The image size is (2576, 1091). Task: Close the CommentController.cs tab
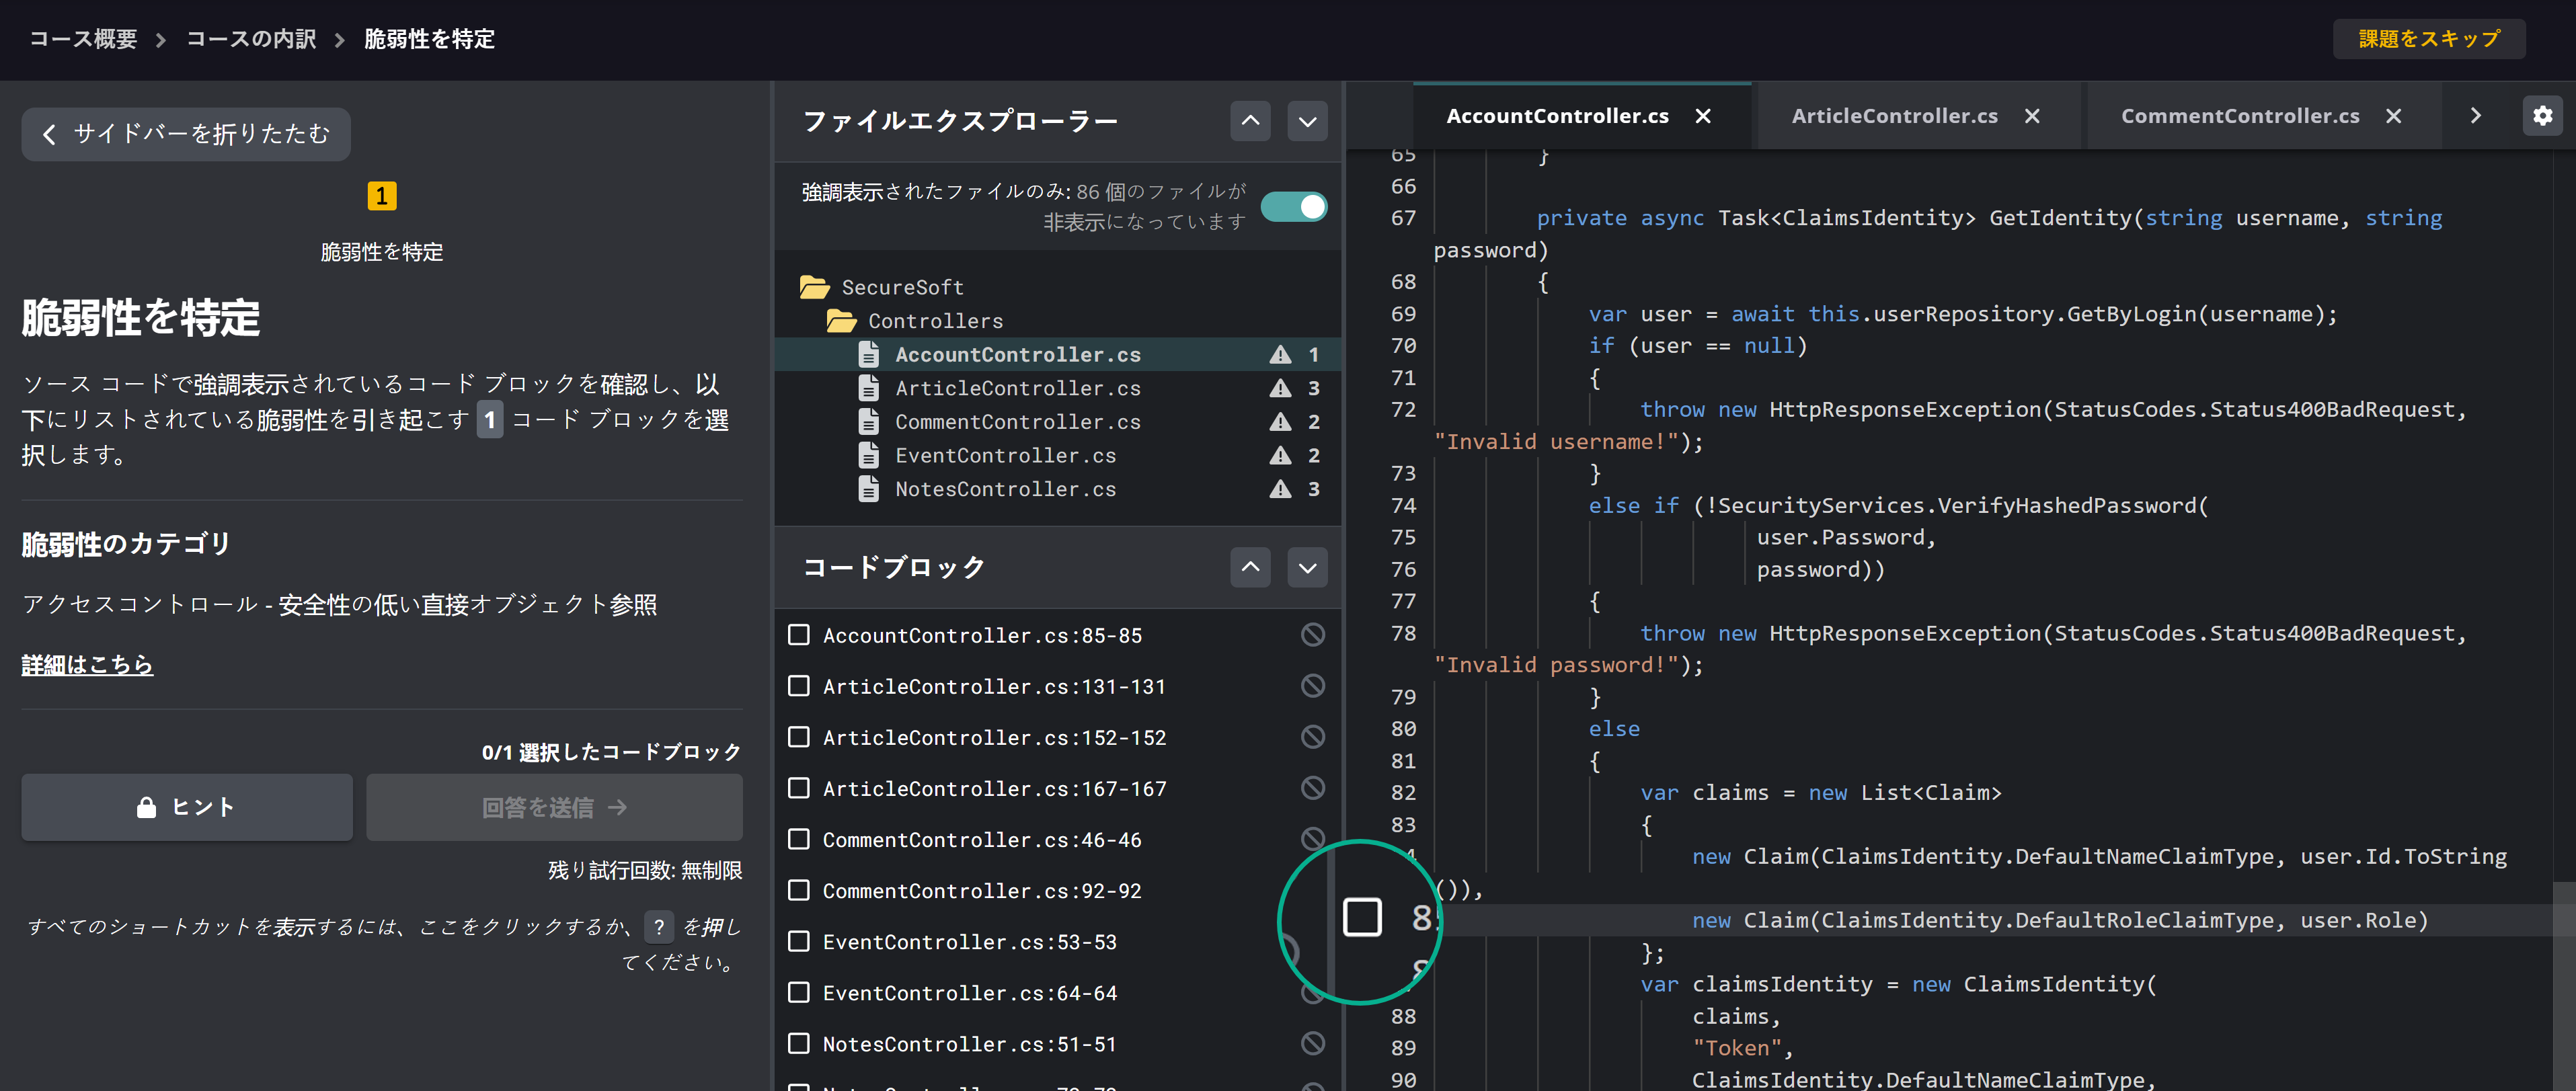point(2393,116)
